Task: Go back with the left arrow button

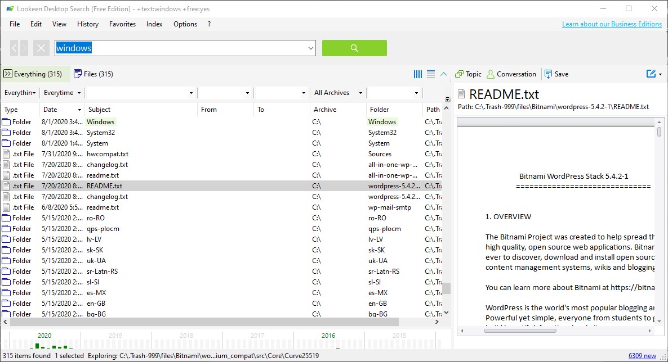Action: tap(14, 48)
